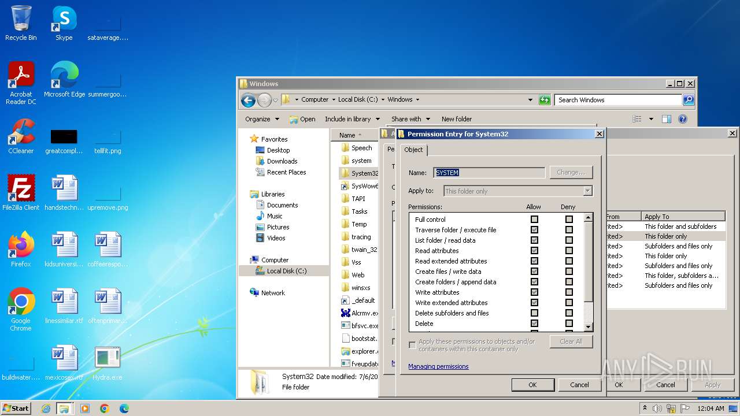Select the Object tab
Image resolution: width=740 pixels, height=416 pixels.
(413, 150)
